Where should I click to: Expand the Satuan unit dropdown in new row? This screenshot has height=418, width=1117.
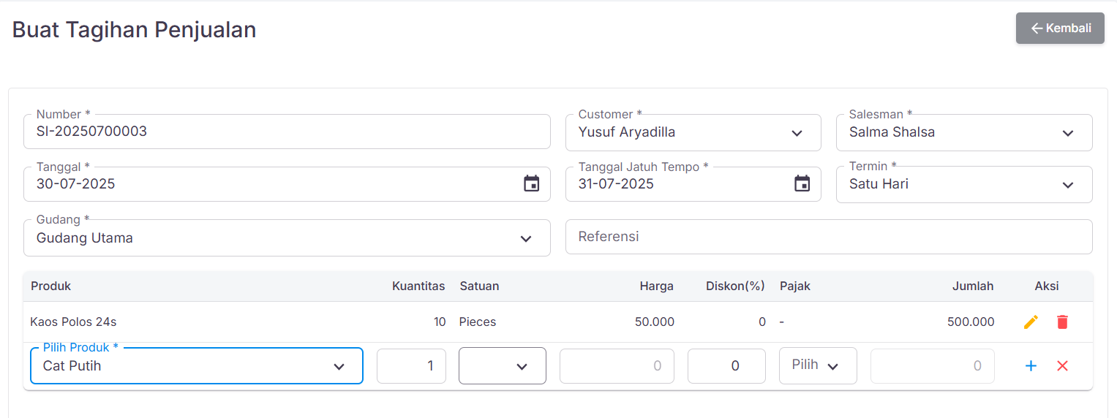tap(521, 367)
